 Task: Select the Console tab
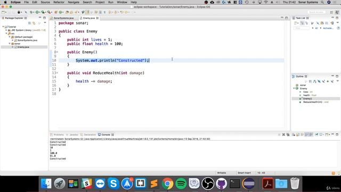(x=105, y=135)
